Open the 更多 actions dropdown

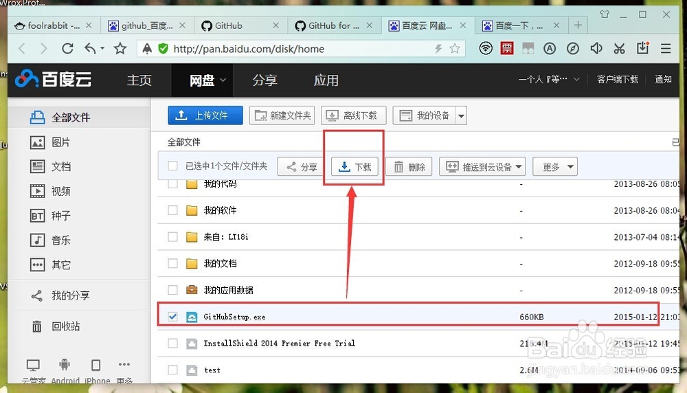[x=555, y=166]
